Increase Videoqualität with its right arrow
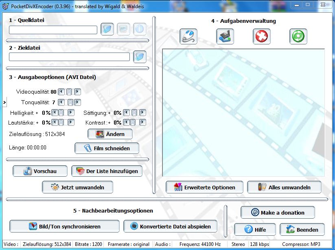335x250 pixels. pos(77,92)
